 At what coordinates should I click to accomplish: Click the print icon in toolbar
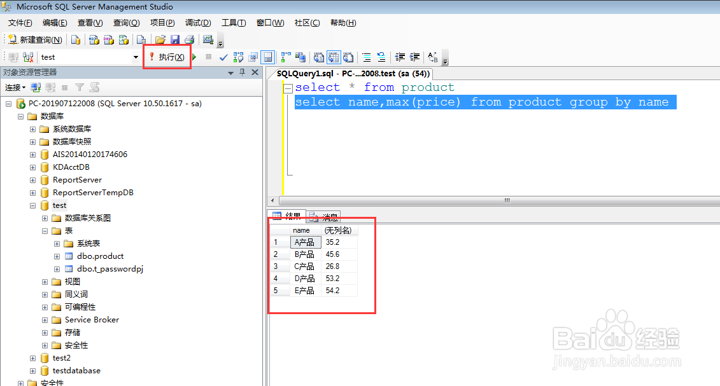tap(189, 40)
